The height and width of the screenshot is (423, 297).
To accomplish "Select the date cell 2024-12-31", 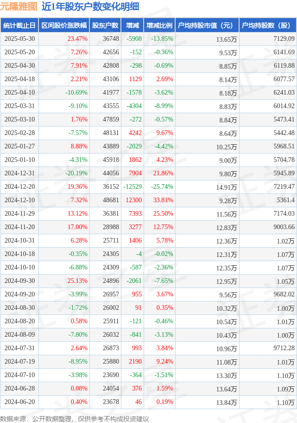I will (19, 173).
